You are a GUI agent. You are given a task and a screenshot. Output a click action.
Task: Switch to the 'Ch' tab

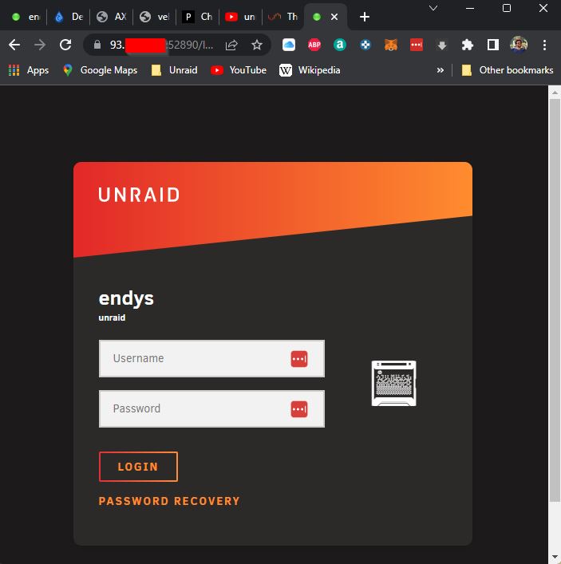tap(198, 17)
